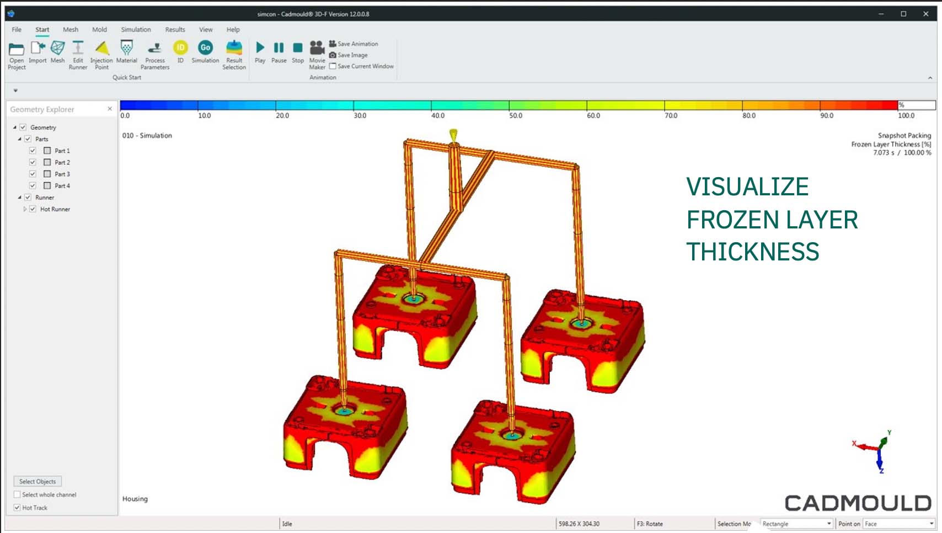
Task: Enable Select whole channel checkbox
Action: (x=17, y=494)
